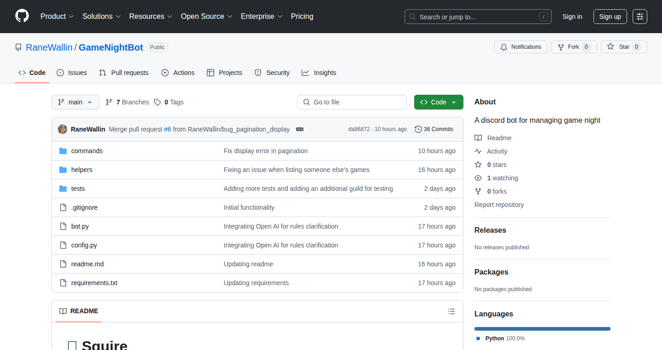Click the bell icon in Notifications button
This screenshot has width=662, height=350.
(x=504, y=47)
